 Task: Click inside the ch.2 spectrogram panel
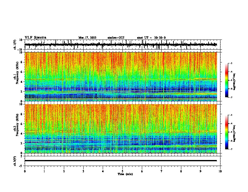click(x=121, y=129)
